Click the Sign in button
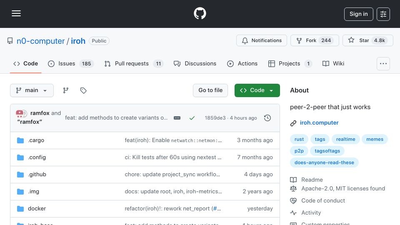Image resolution: width=400 pixels, height=225 pixels. click(x=358, y=14)
